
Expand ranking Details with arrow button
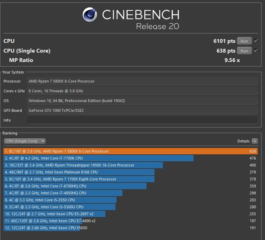(255, 141)
